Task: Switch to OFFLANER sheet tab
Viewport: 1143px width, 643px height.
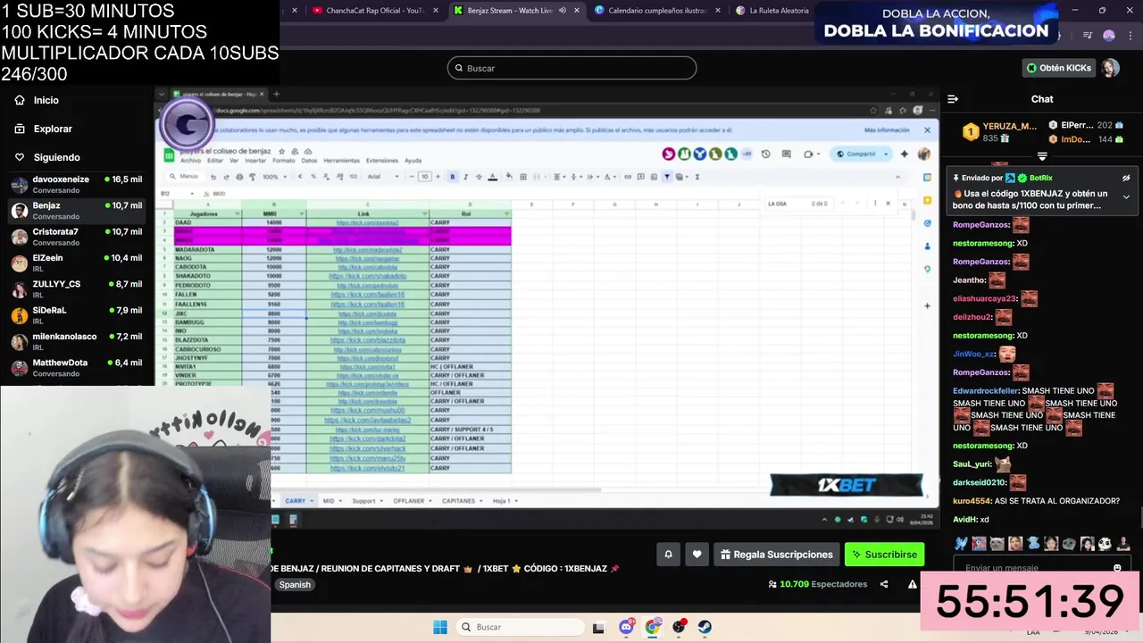Action: [411, 501]
